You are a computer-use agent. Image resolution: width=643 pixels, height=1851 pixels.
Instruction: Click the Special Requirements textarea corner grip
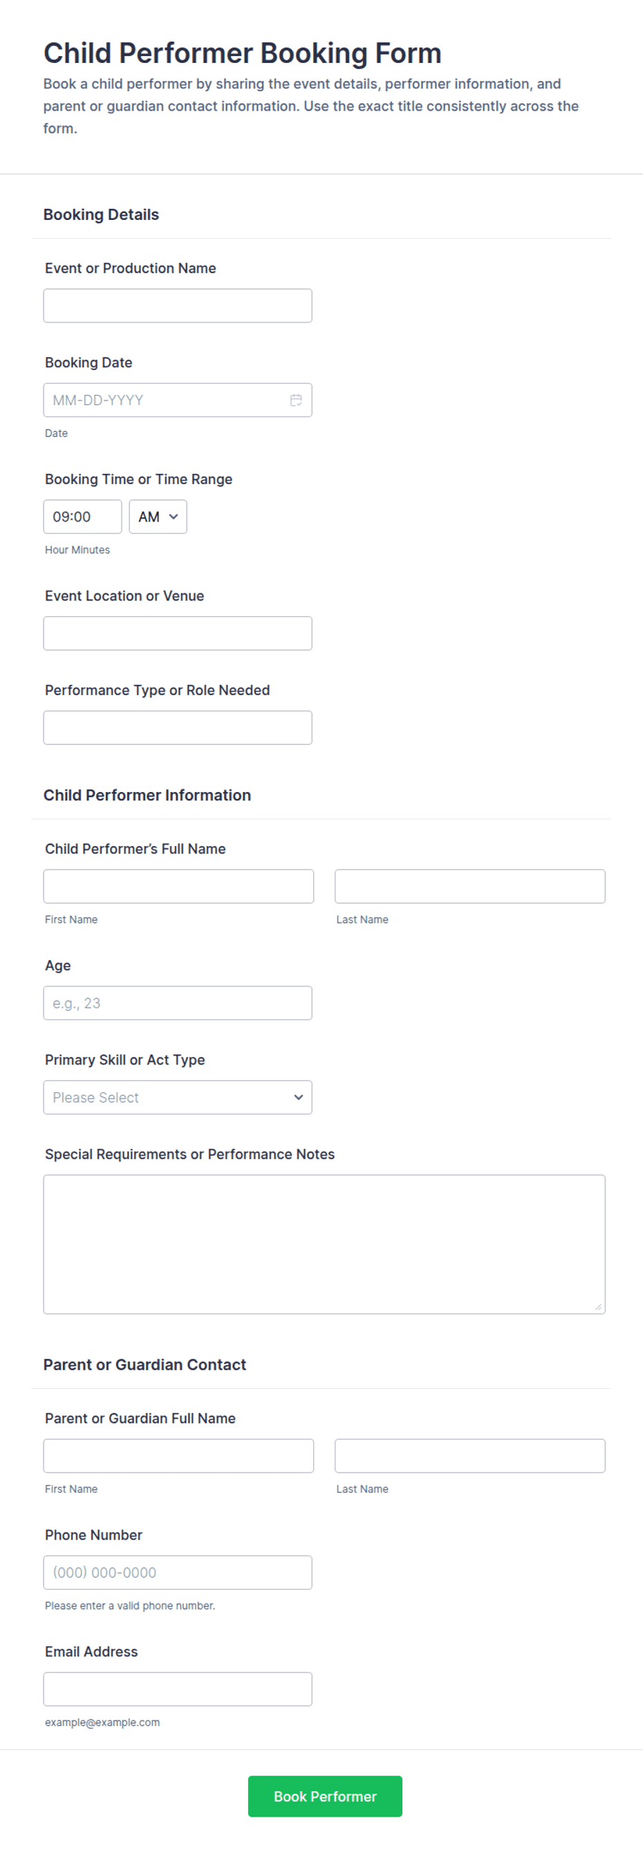pos(598,1307)
